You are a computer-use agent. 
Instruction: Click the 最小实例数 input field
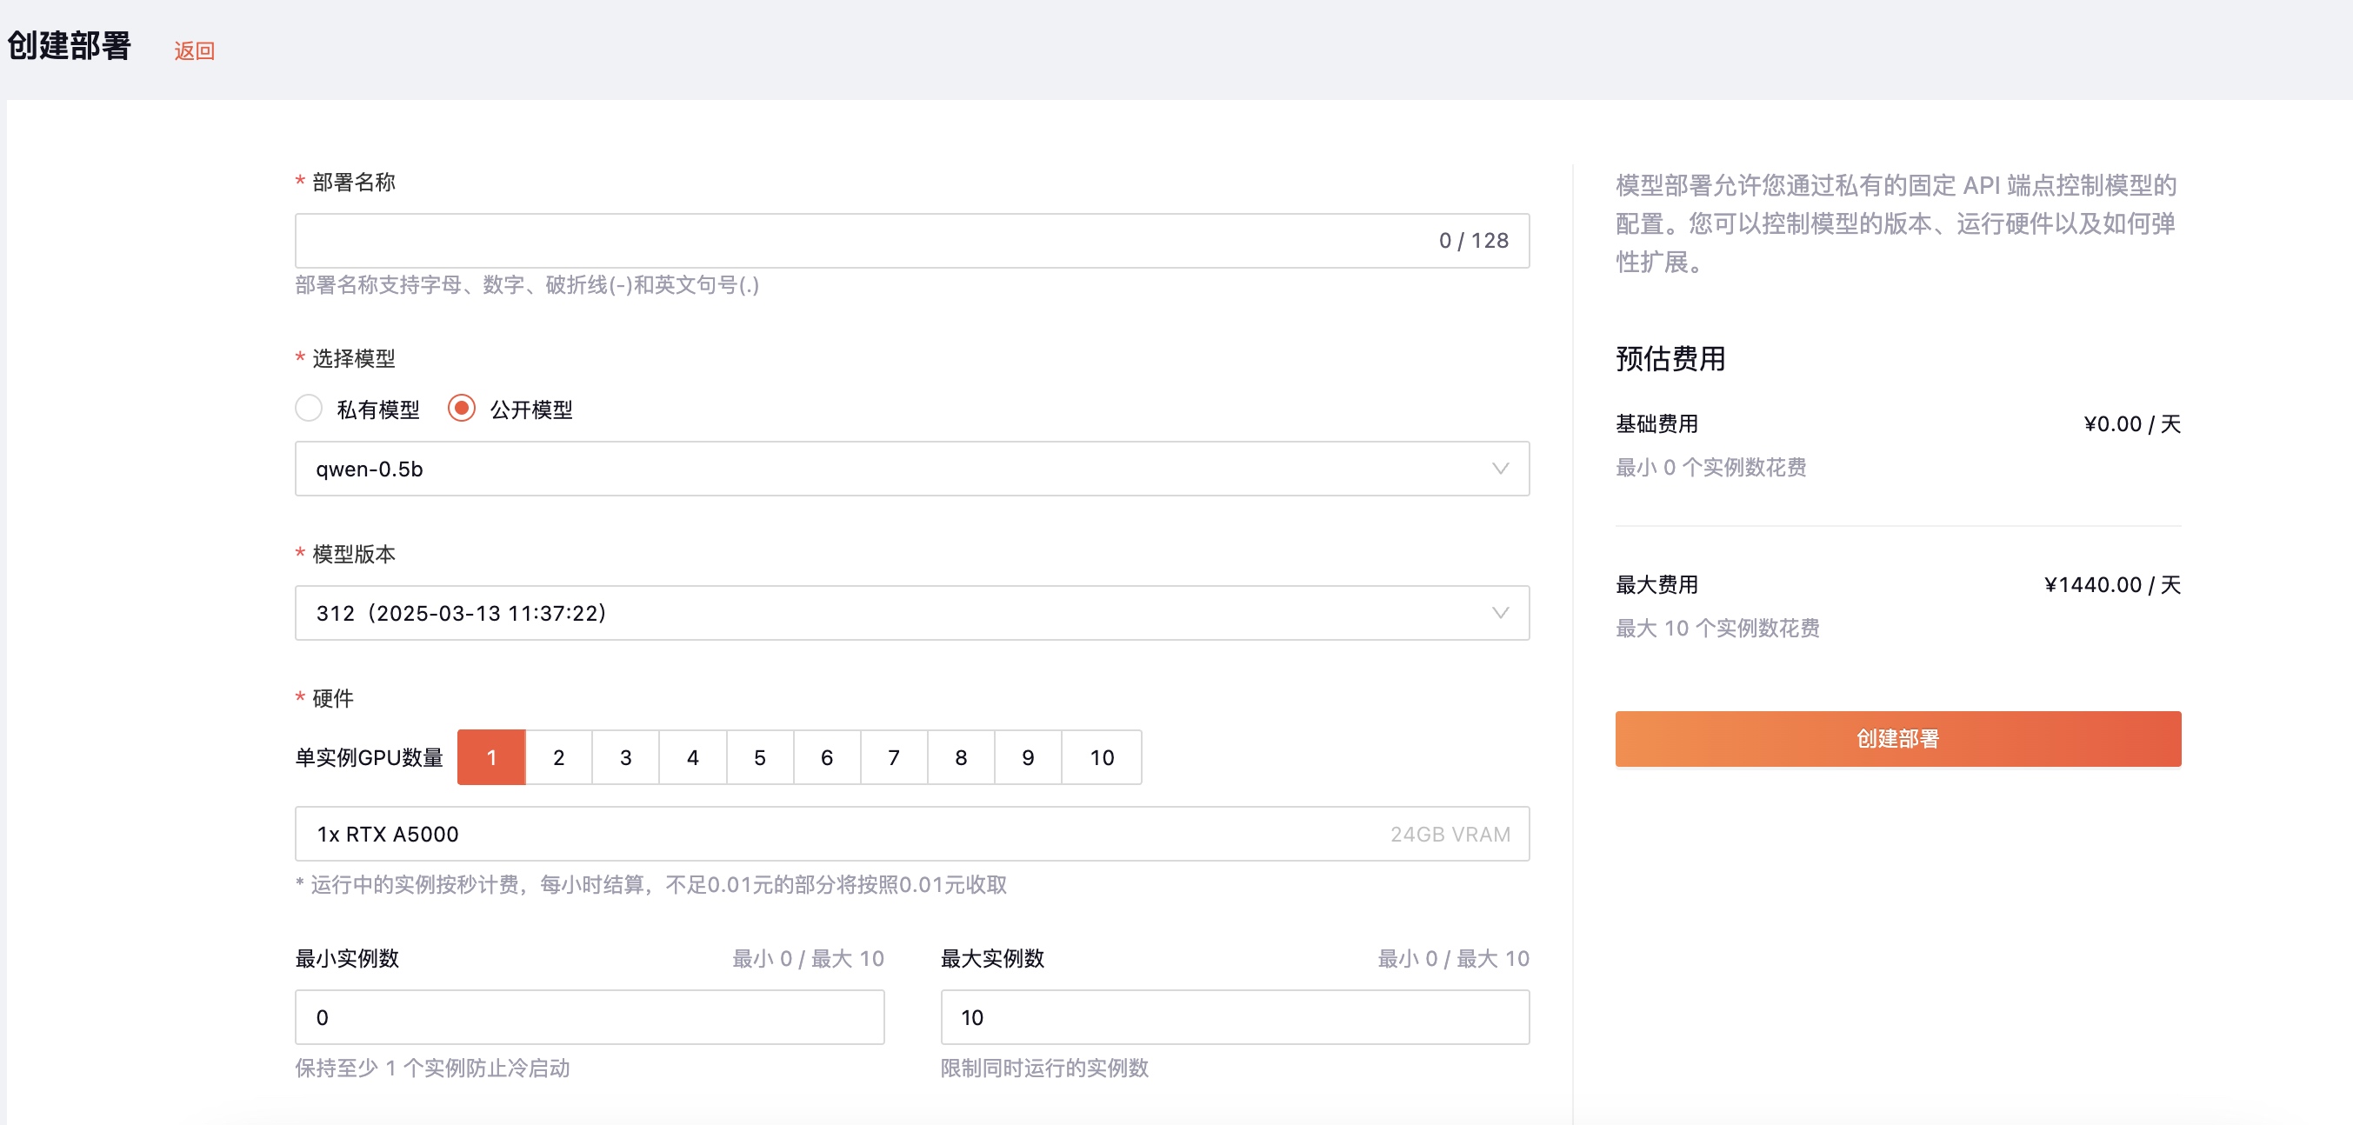[590, 1018]
